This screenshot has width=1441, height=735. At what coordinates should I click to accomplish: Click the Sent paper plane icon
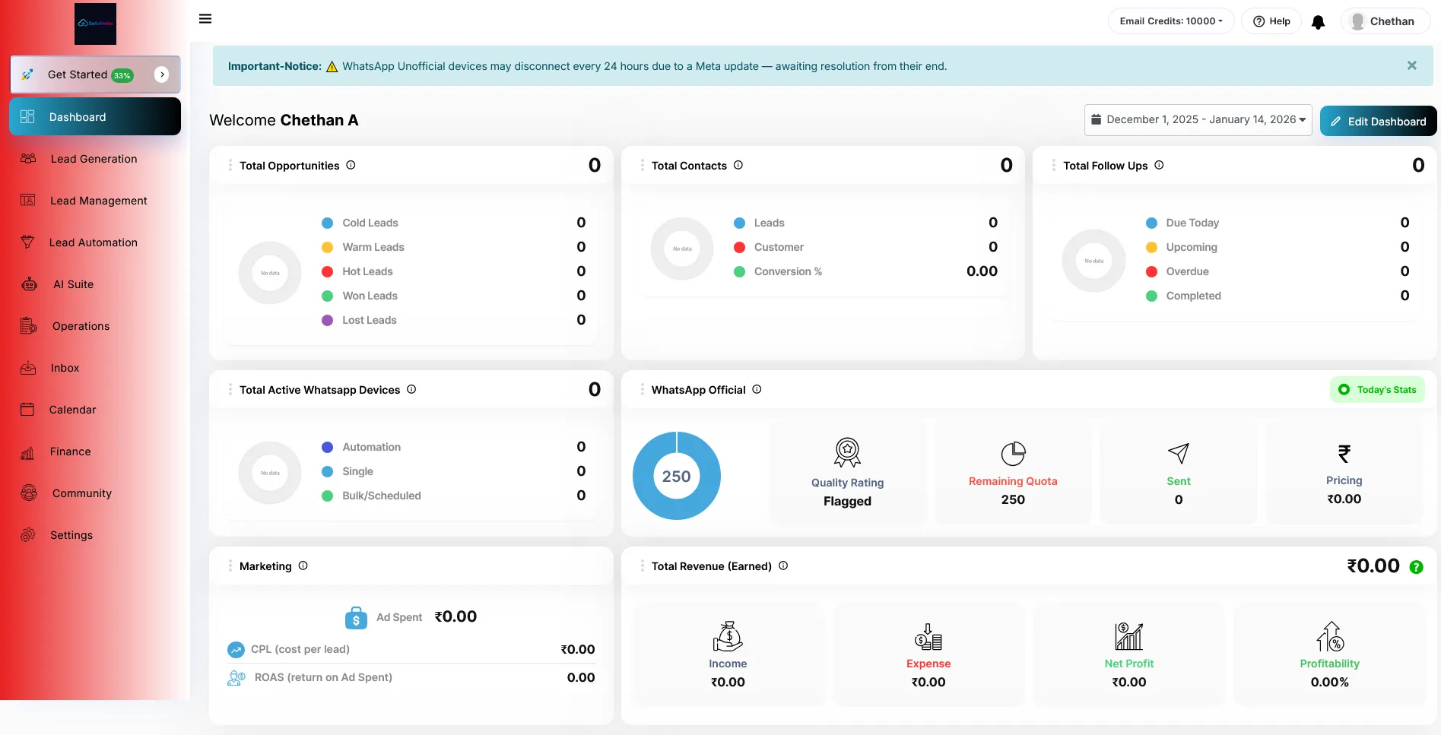coord(1178,454)
